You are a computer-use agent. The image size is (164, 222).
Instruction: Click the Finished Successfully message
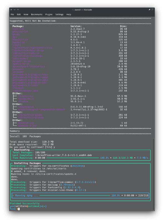[24, 203]
